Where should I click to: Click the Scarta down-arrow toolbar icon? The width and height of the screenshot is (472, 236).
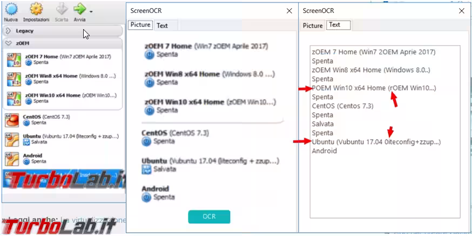(x=62, y=9)
